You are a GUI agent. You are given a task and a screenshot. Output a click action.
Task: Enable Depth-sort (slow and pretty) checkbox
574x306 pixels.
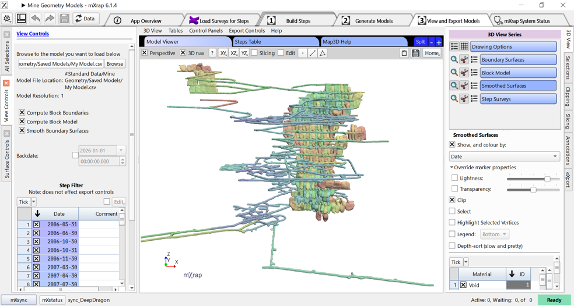(x=452, y=245)
